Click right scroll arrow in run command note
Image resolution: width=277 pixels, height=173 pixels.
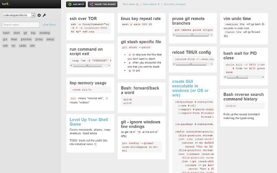pyautogui.click(x=109, y=65)
